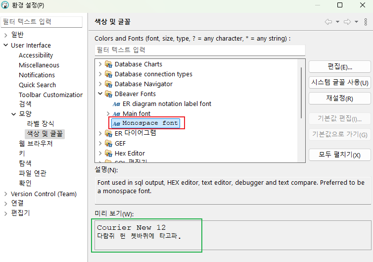Viewport: 373px width, 262px height.
Task: Click the font list vertical scrollbar
Action: [301, 93]
